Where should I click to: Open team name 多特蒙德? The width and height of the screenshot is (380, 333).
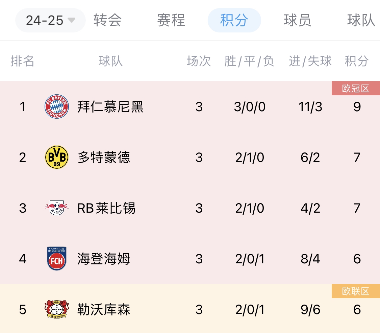coord(104,158)
